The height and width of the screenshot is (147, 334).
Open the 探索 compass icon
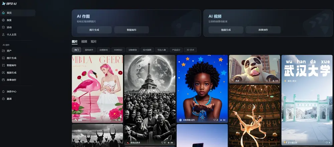(x=3, y=20)
